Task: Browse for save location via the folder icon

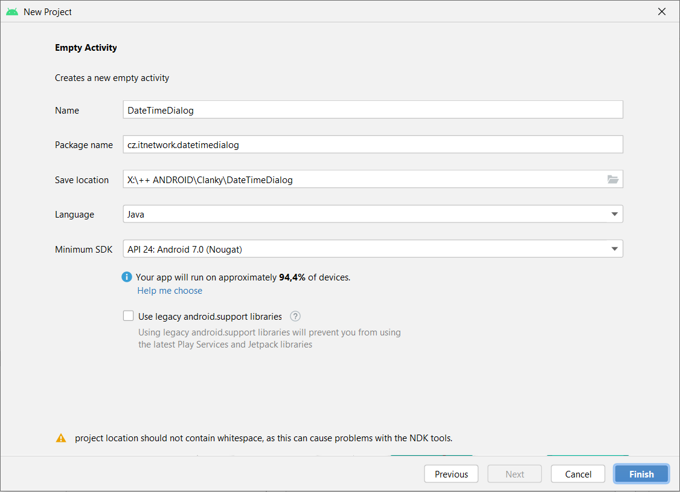Action: [613, 180]
